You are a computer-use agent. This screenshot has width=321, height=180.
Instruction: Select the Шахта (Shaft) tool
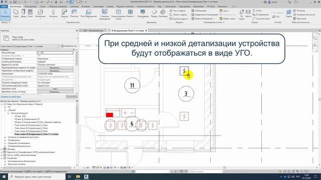click(x=248, y=14)
